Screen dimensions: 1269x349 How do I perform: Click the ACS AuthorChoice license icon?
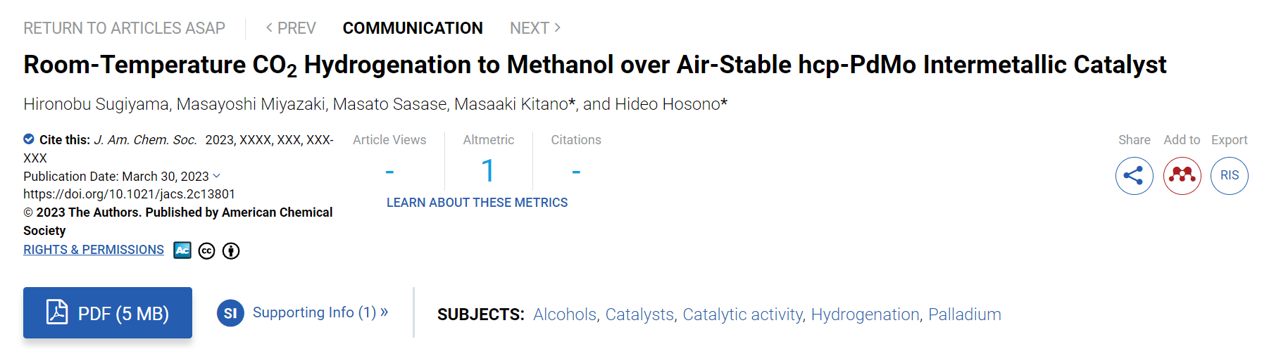click(x=182, y=250)
